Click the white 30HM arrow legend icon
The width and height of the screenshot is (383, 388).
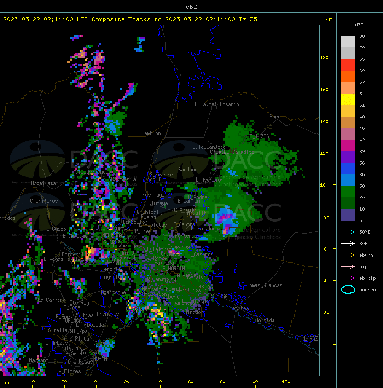(x=348, y=243)
